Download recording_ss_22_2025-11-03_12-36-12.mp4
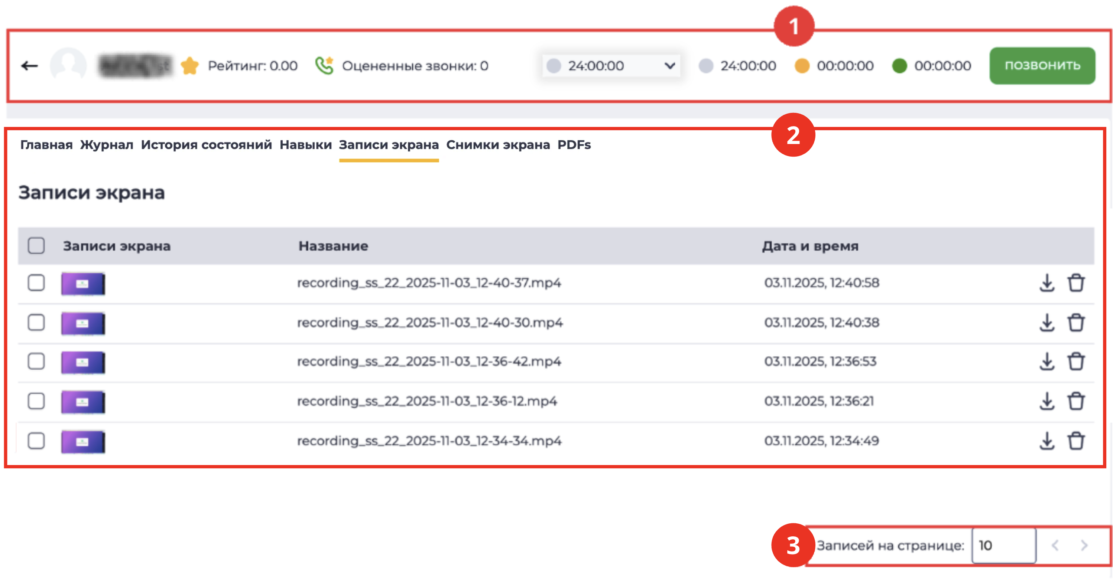The height and width of the screenshot is (579, 1113). (1047, 402)
